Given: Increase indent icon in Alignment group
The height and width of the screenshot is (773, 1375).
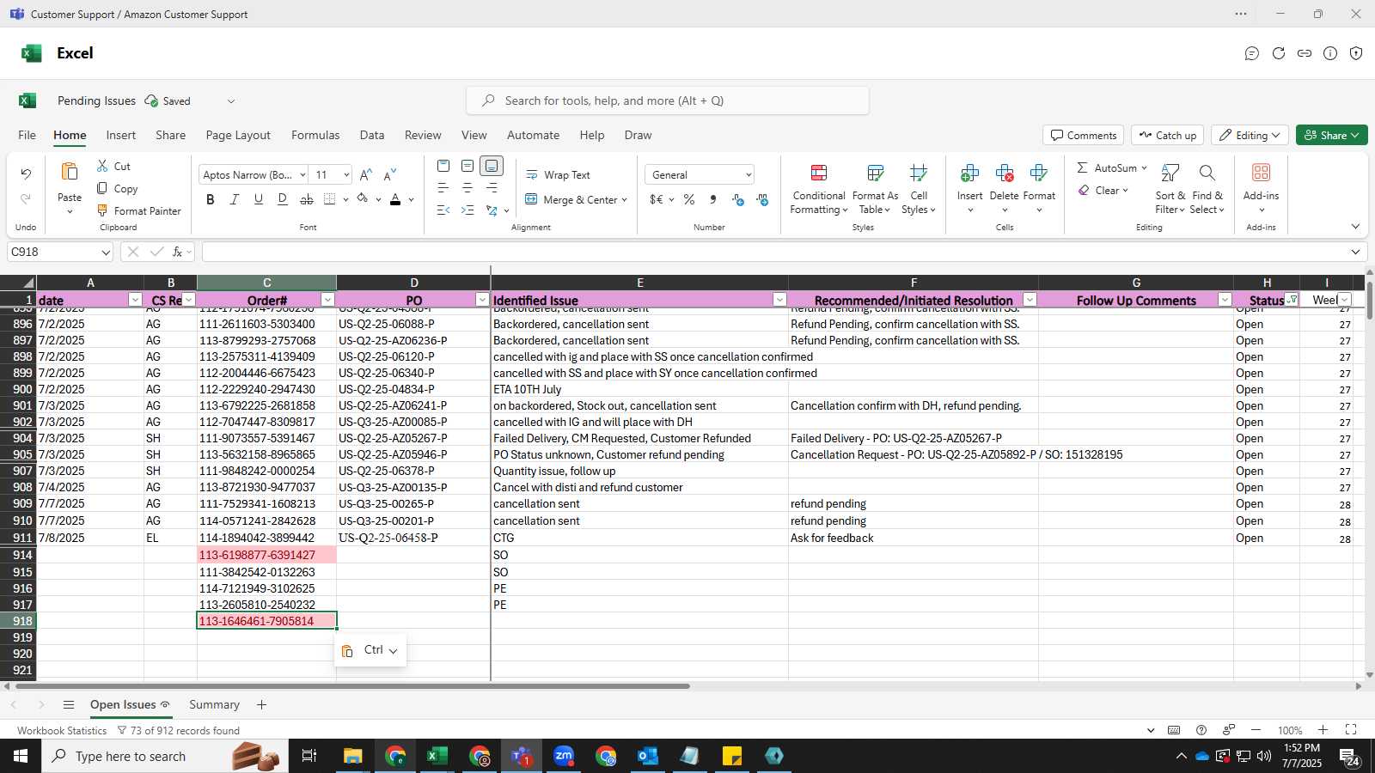Looking at the screenshot, I should coord(467,210).
